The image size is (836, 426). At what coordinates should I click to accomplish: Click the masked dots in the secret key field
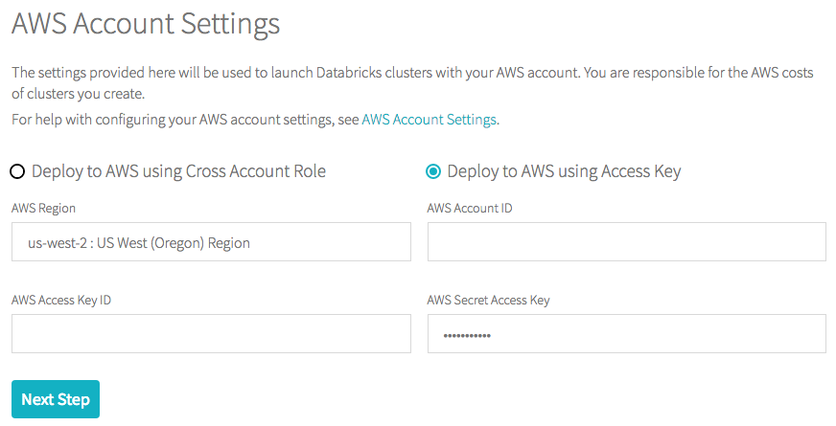[466, 336]
